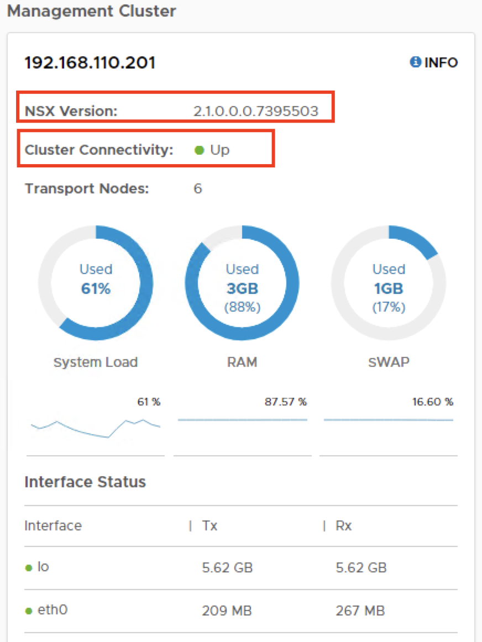Select the RAM usage donut chart

coord(242,282)
